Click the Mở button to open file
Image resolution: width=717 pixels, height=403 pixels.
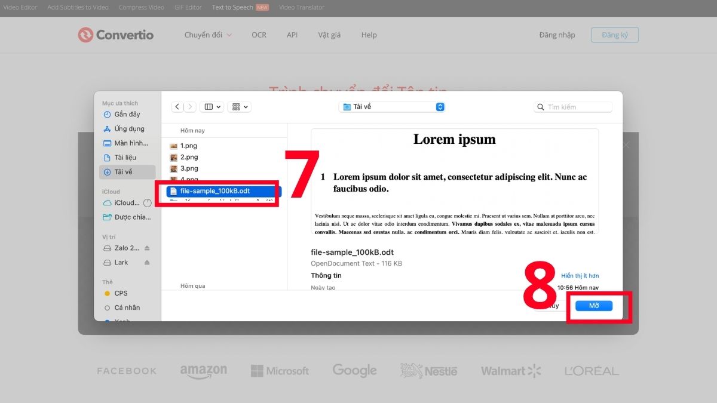point(594,306)
